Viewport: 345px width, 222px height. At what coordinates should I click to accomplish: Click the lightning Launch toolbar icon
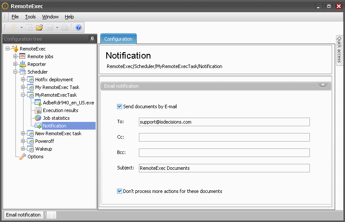tap(14, 27)
